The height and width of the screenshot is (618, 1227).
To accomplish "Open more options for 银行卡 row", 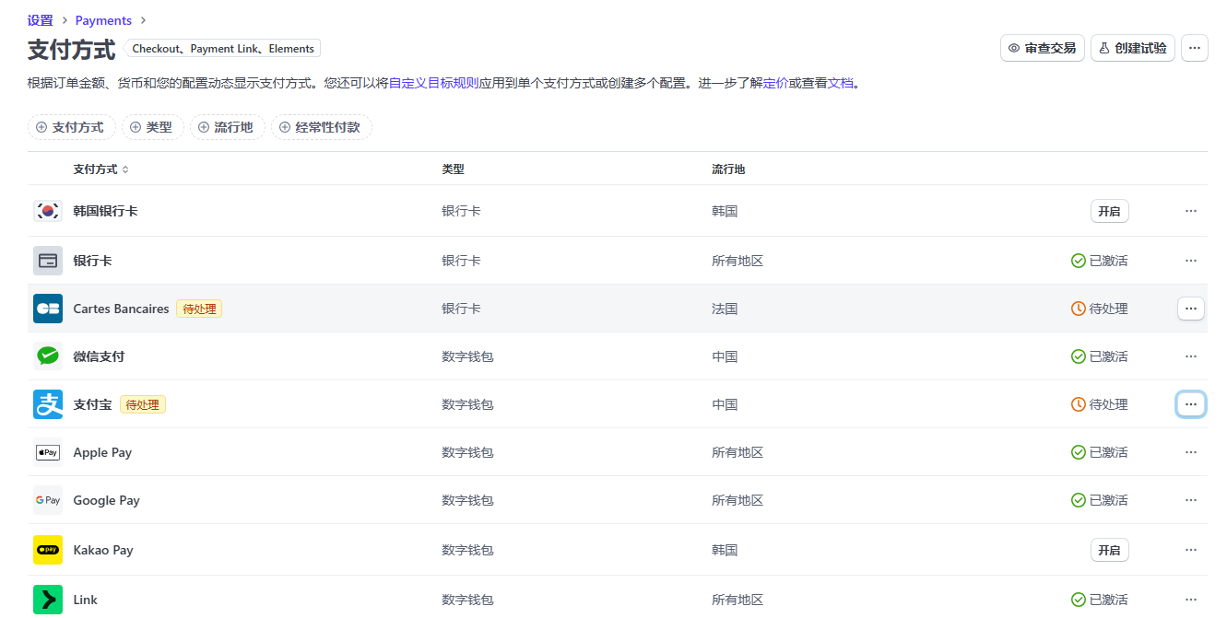I will coord(1191,261).
